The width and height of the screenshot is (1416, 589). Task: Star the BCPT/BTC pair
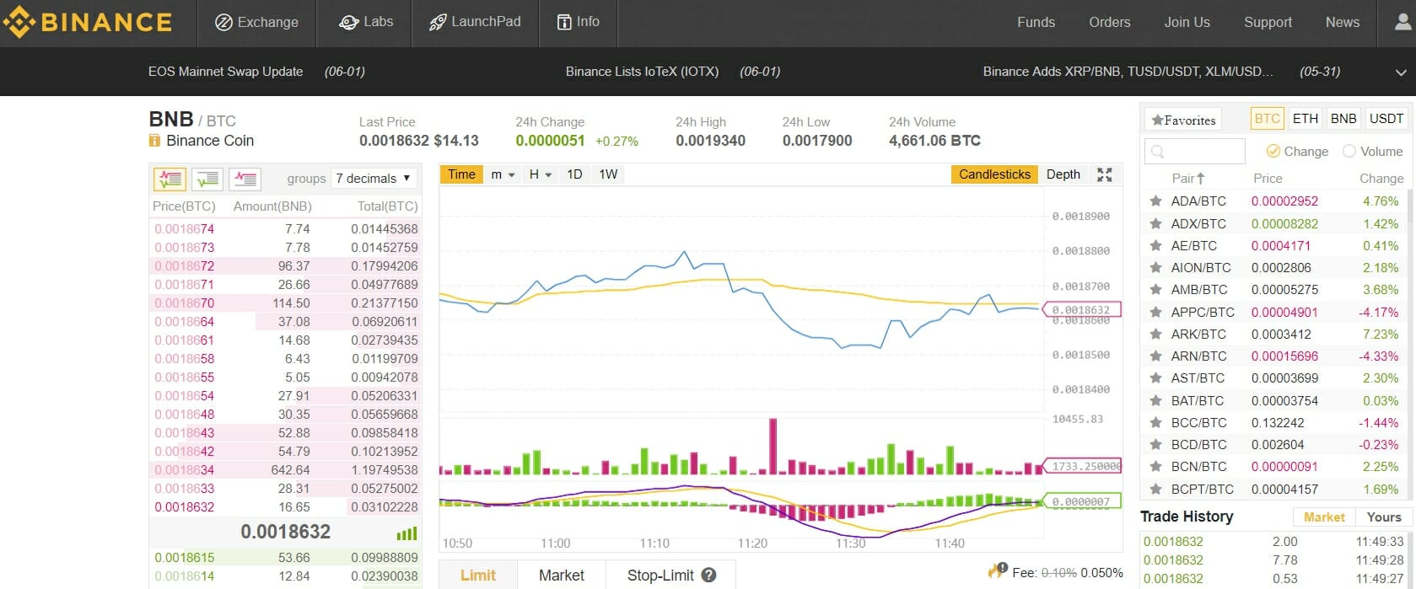tap(1155, 489)
